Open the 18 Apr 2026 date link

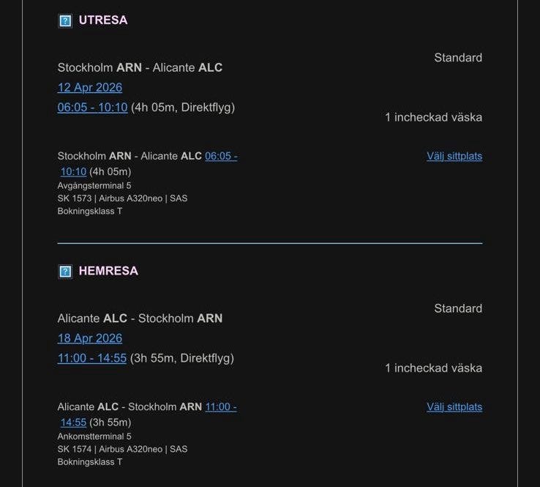click(x=90, y=338)
